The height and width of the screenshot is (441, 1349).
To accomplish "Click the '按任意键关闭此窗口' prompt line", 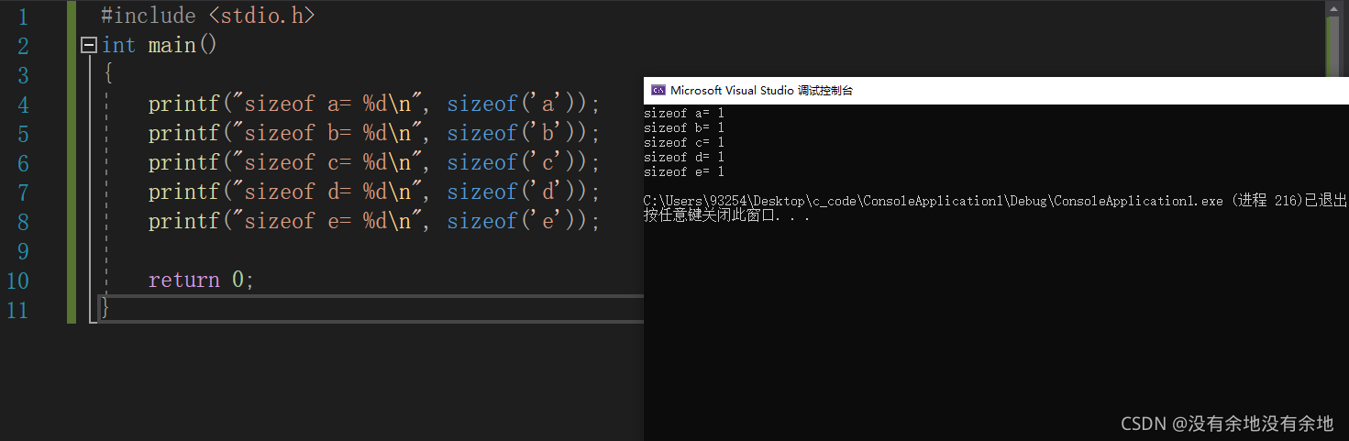I will point(727,216).
